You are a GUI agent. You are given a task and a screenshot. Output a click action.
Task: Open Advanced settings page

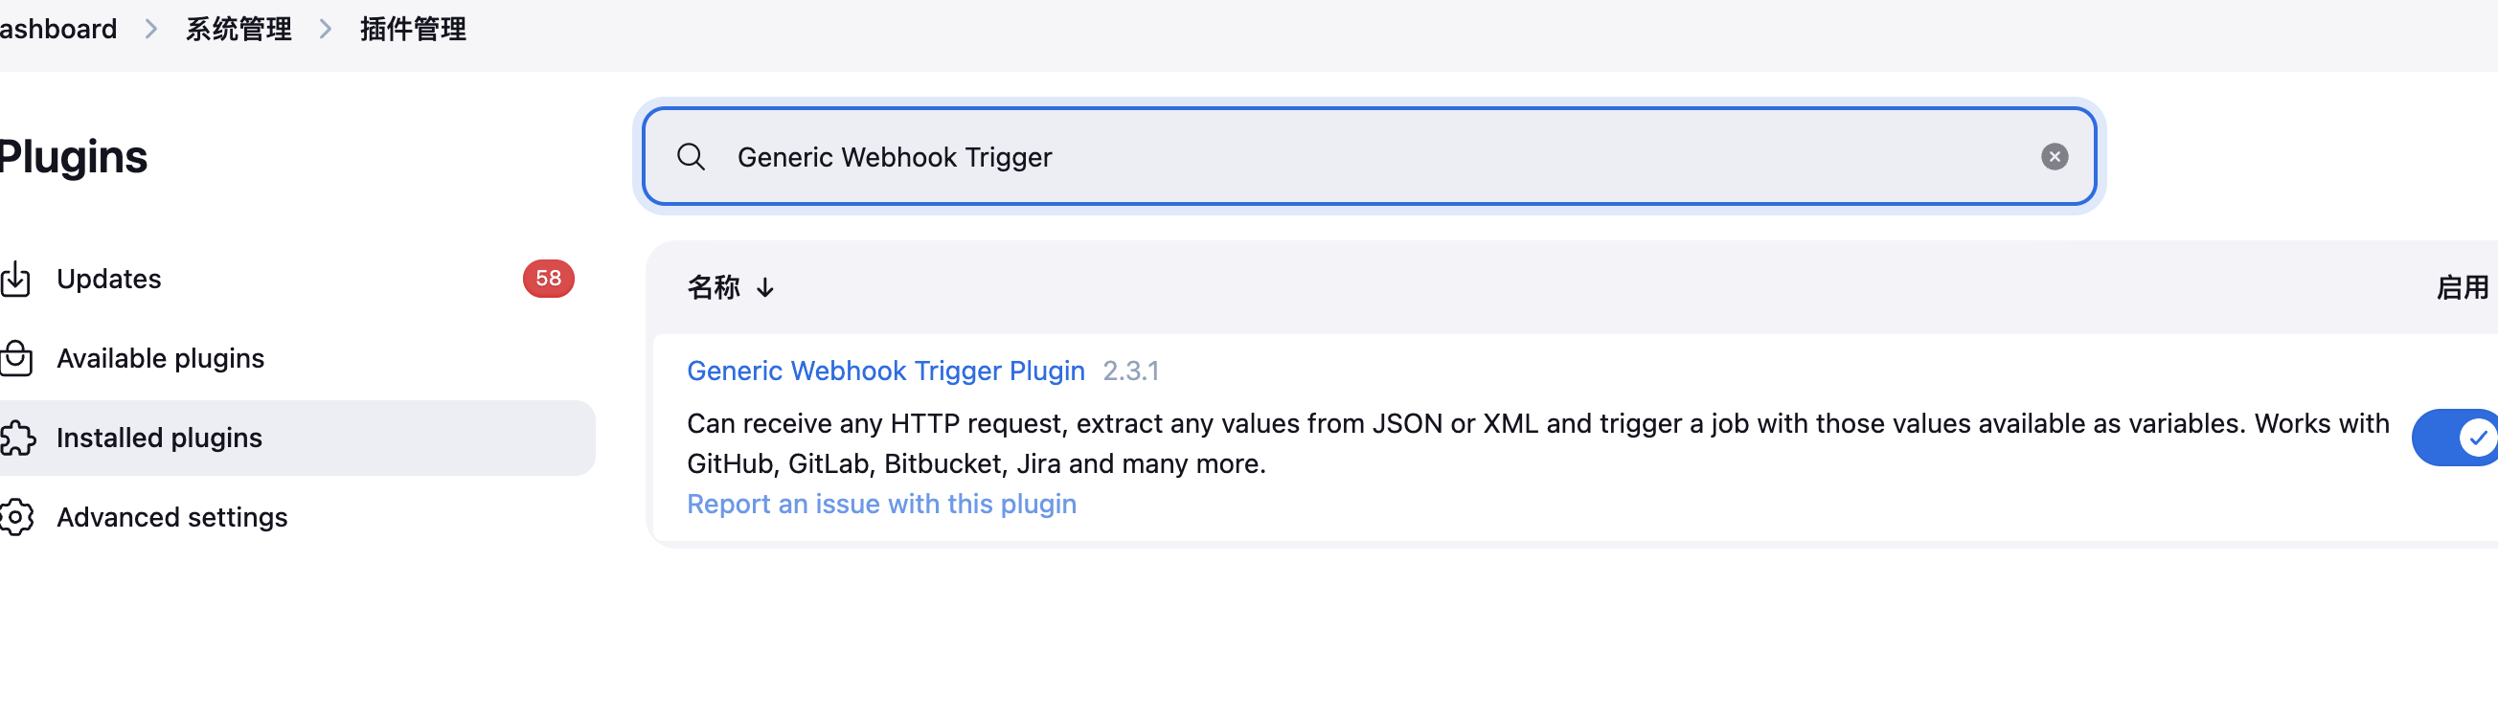[171, 517]
